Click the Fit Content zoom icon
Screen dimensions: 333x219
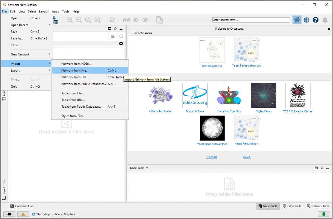[x=88, y=20]
